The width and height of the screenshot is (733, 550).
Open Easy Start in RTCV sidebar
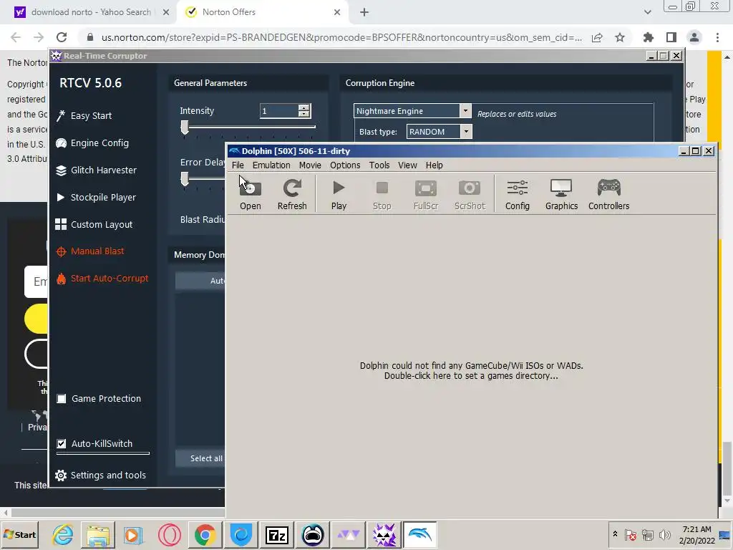tap(84, 115)
